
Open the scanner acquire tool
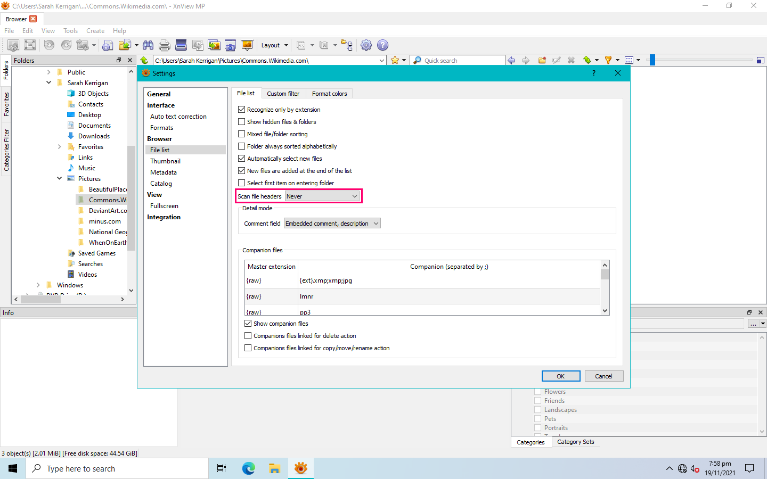[181, 45]
